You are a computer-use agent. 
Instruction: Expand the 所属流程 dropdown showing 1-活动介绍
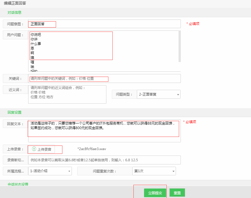[x=50, y=171]
